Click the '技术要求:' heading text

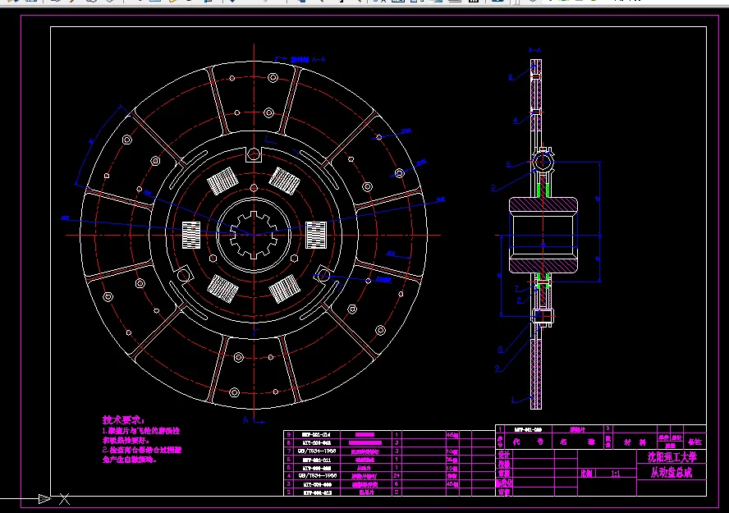124,419
